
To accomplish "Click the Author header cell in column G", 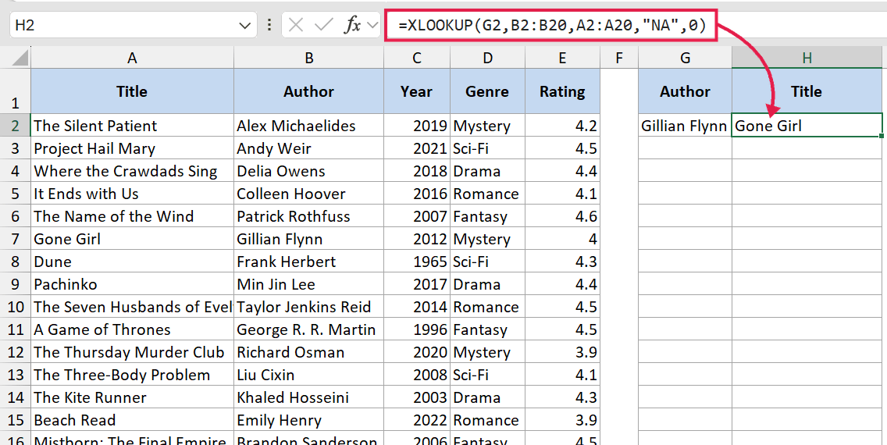I will (x=685, y=91).
